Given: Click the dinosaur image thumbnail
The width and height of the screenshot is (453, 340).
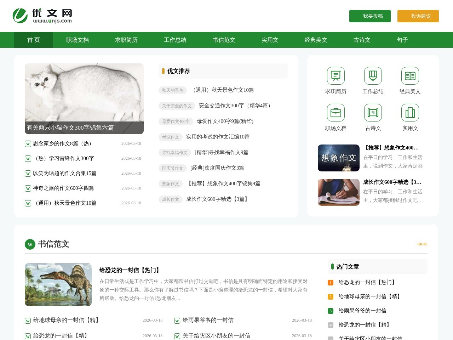Looking at the screenshot, I should click(x=58, y=284).
